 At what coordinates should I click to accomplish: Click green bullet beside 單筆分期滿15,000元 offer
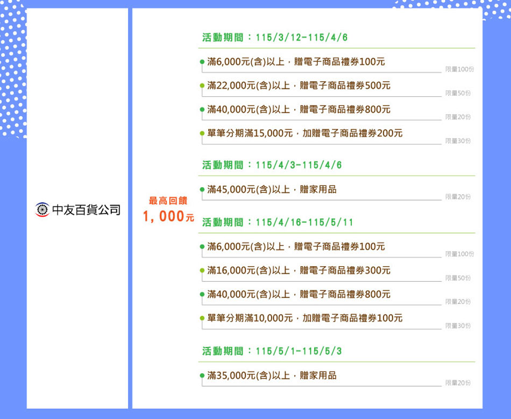202,133
